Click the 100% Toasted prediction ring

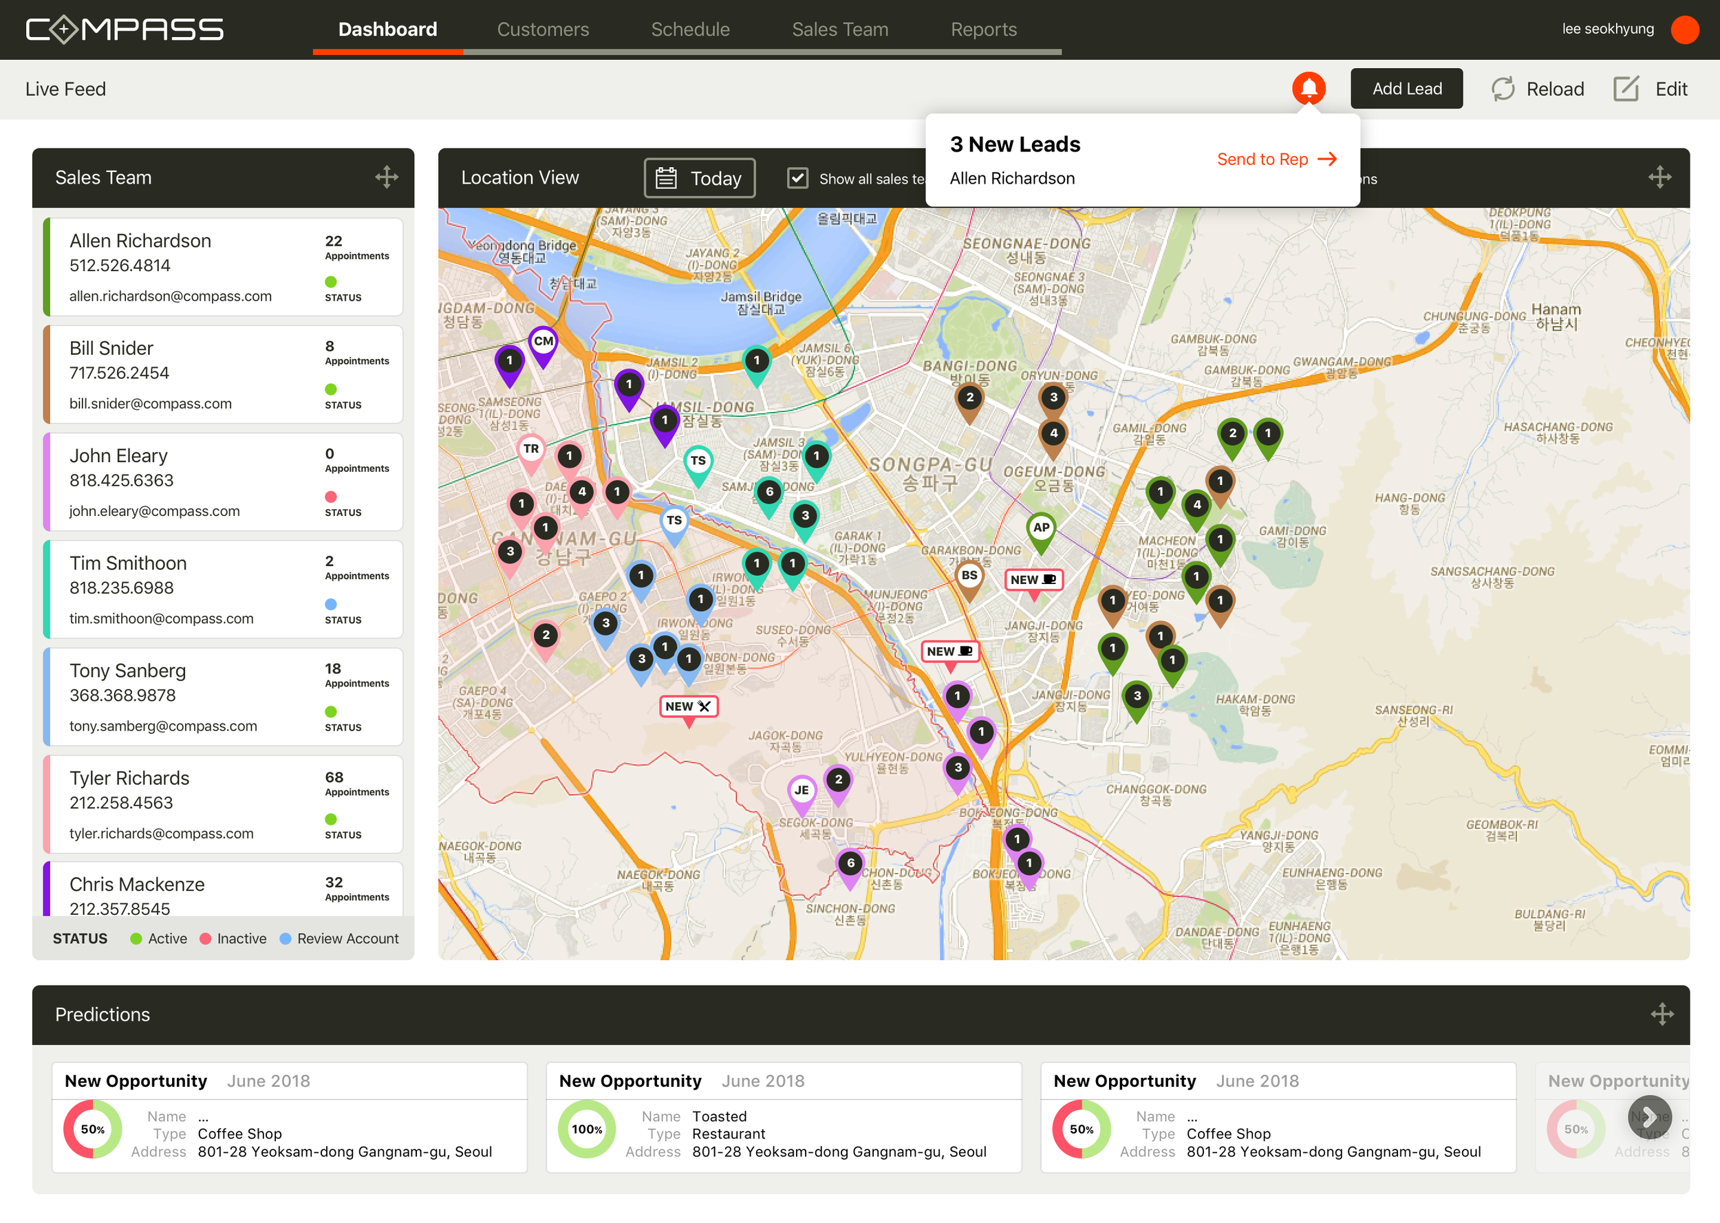587,1129
